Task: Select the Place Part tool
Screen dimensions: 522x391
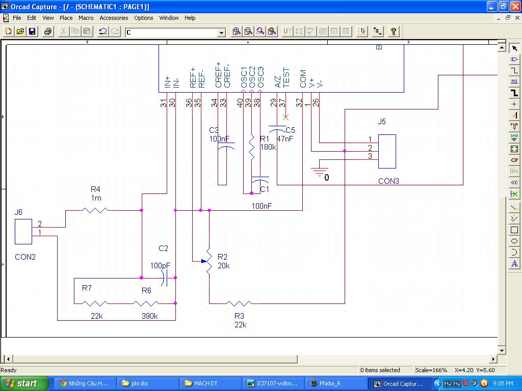Action: 514,59
